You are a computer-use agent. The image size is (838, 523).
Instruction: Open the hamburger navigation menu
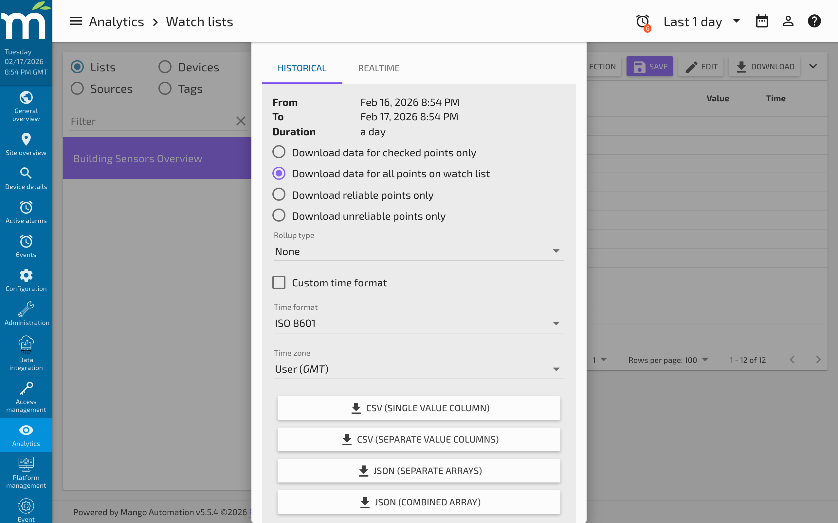[76, 21]
